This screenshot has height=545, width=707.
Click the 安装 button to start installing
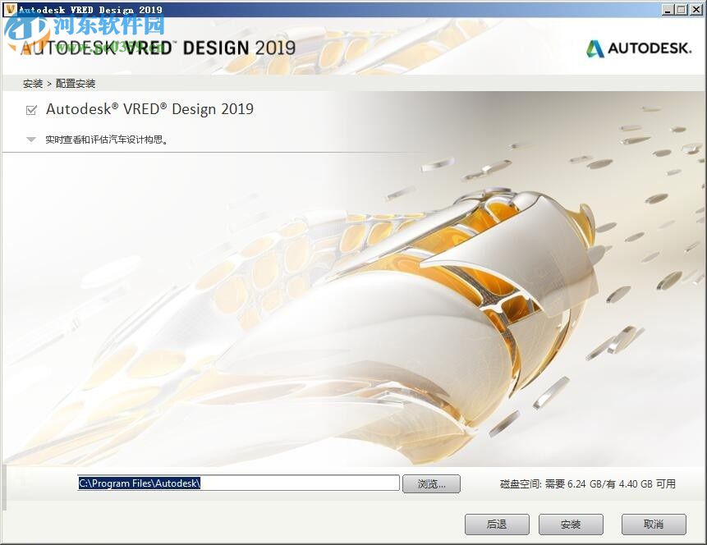pos(570,524)
